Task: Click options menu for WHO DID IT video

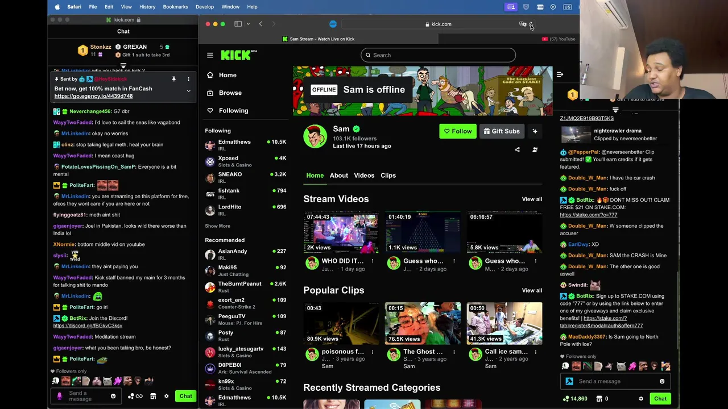Action: pyautogui.click(x=373, y=261)
